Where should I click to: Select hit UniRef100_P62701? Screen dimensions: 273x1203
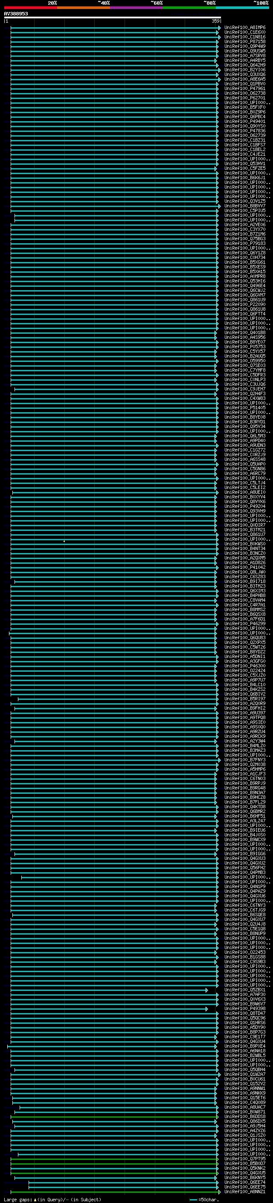pos(244,98)
